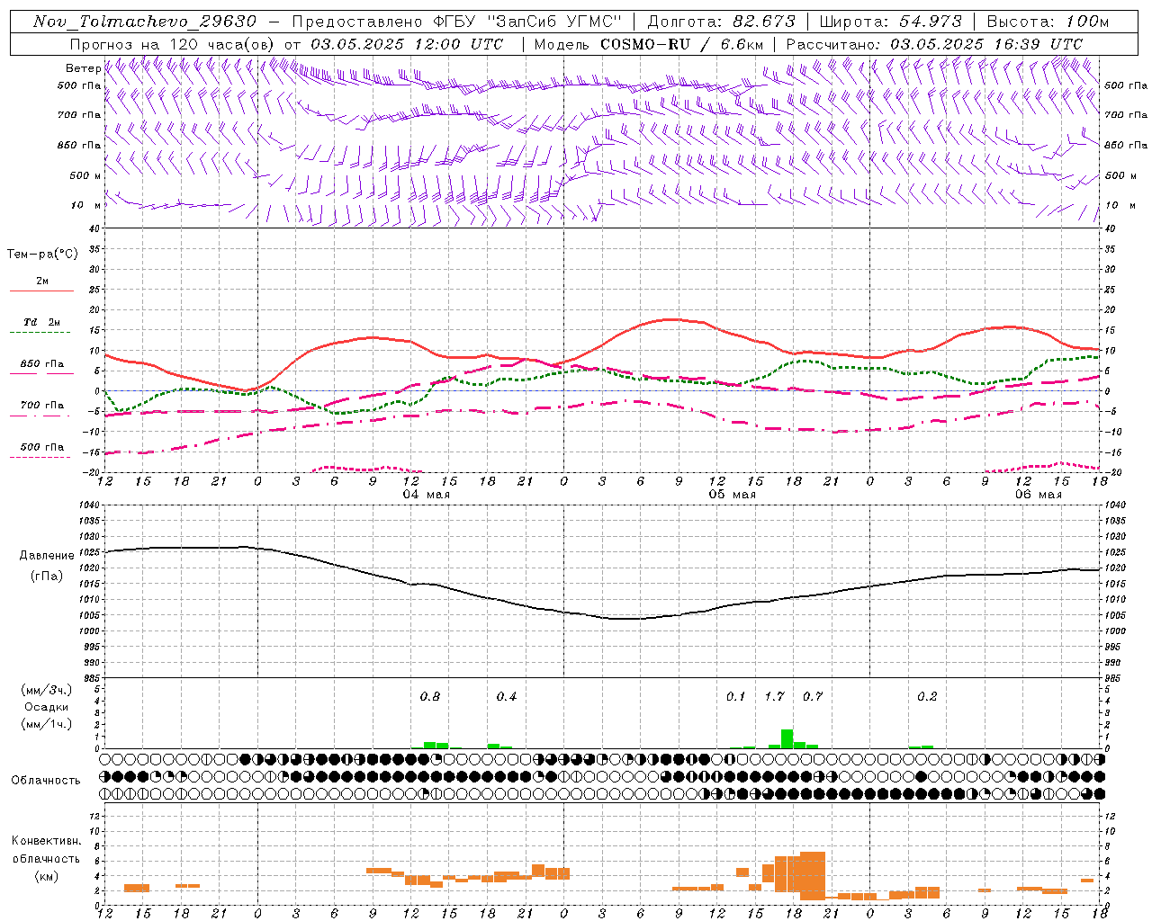Click the 0.1 precipitation amount

[736, 697]
